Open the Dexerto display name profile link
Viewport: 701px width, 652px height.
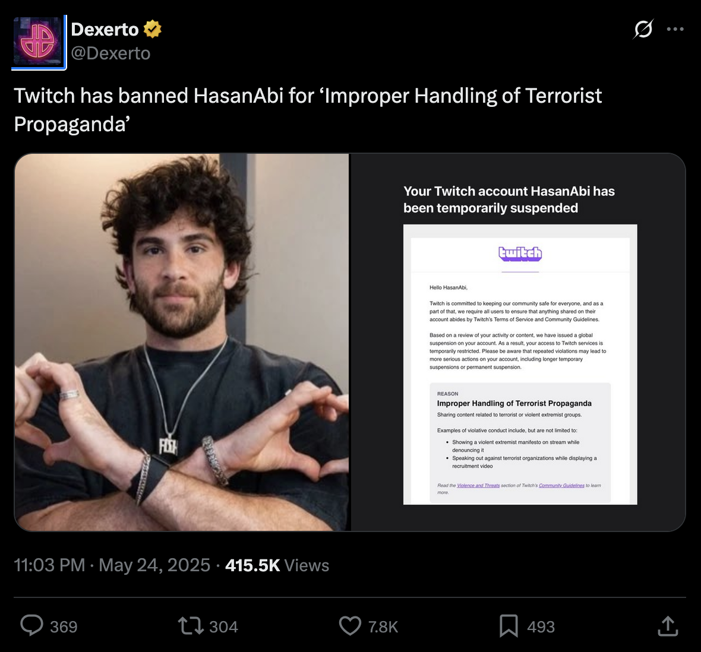pyautogui.click(x=105, y=30)
